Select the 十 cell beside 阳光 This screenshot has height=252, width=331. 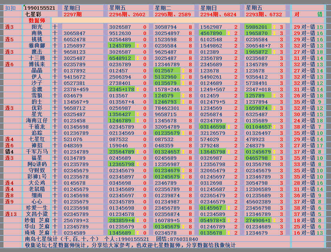[55, 27]
